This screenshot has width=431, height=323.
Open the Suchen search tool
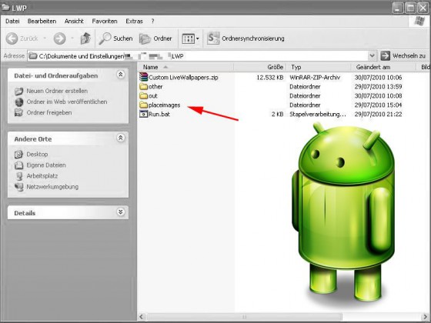point(115,38)
